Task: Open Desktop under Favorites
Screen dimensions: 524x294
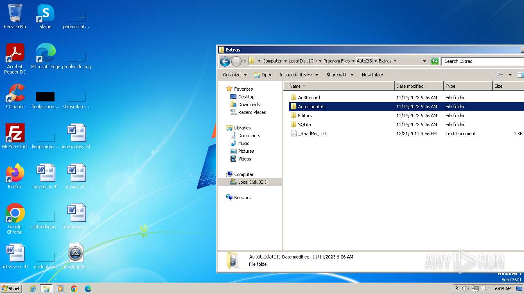Action: (246, 97)
